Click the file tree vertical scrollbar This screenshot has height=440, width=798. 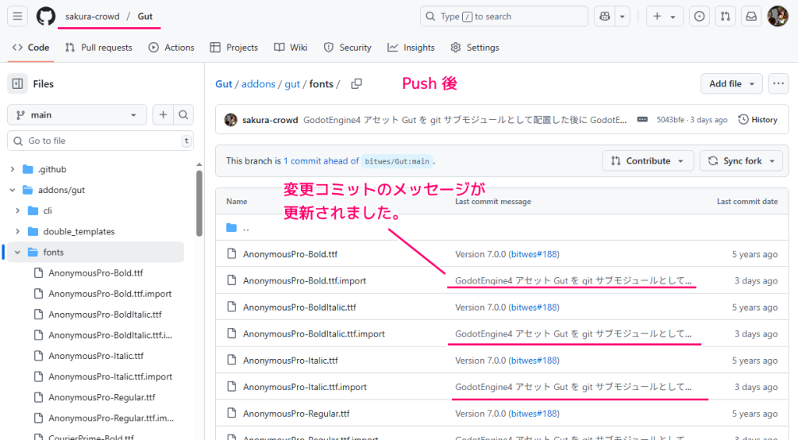pos(199,203)
